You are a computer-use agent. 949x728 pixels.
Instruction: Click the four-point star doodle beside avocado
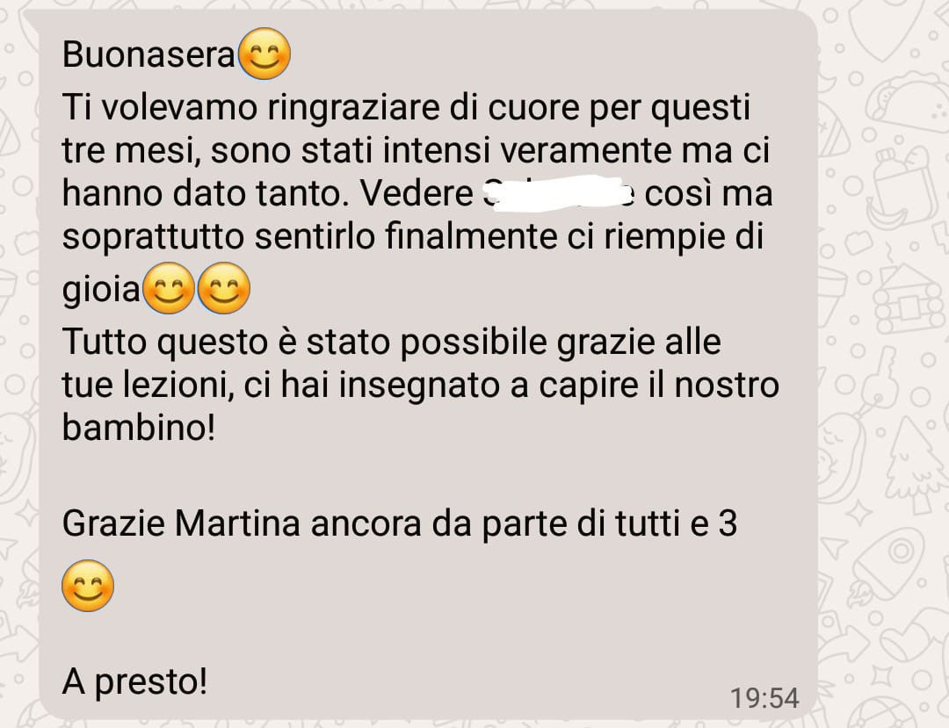pos(858,514)
